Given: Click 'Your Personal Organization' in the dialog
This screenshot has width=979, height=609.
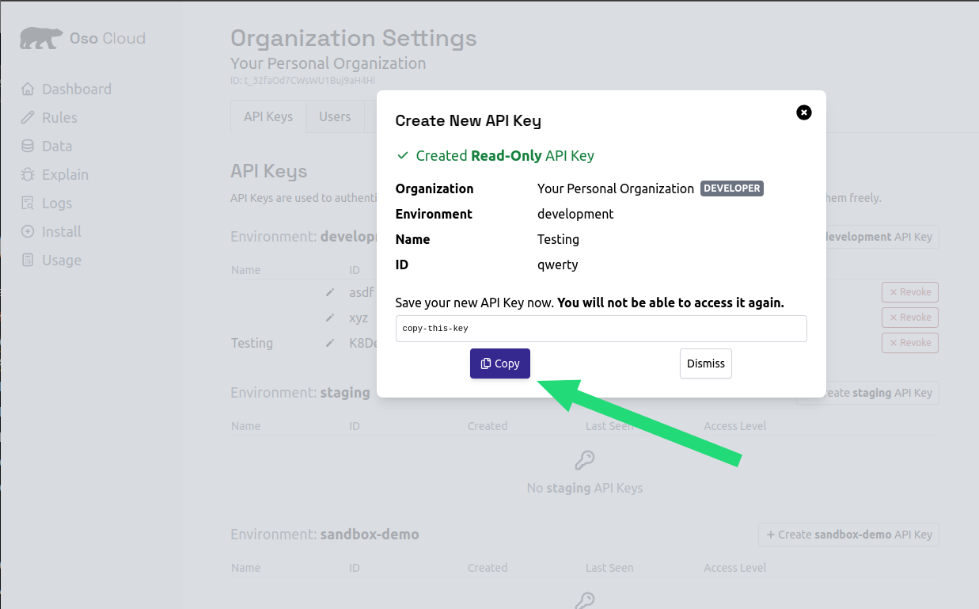Looking at the screenshot, I should coord(616,188).
